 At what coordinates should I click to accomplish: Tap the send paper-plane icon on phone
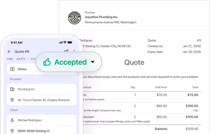tap(66, 51)
